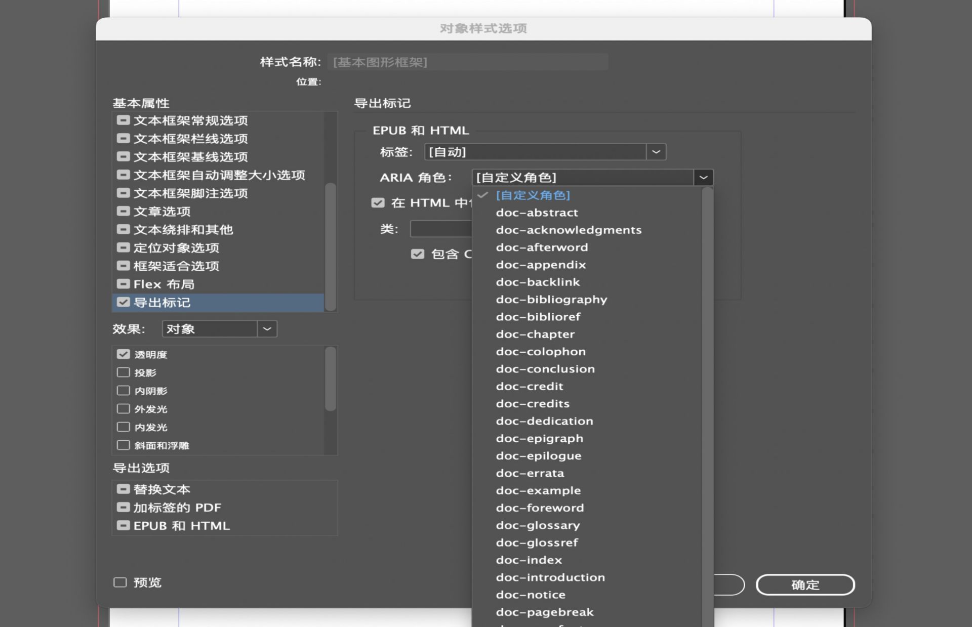Disable the 透明度 effect checkbox
The width and height of the screenshot is (972, 627).
[123, 354]
